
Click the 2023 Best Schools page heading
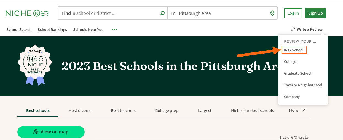[170, 66]
